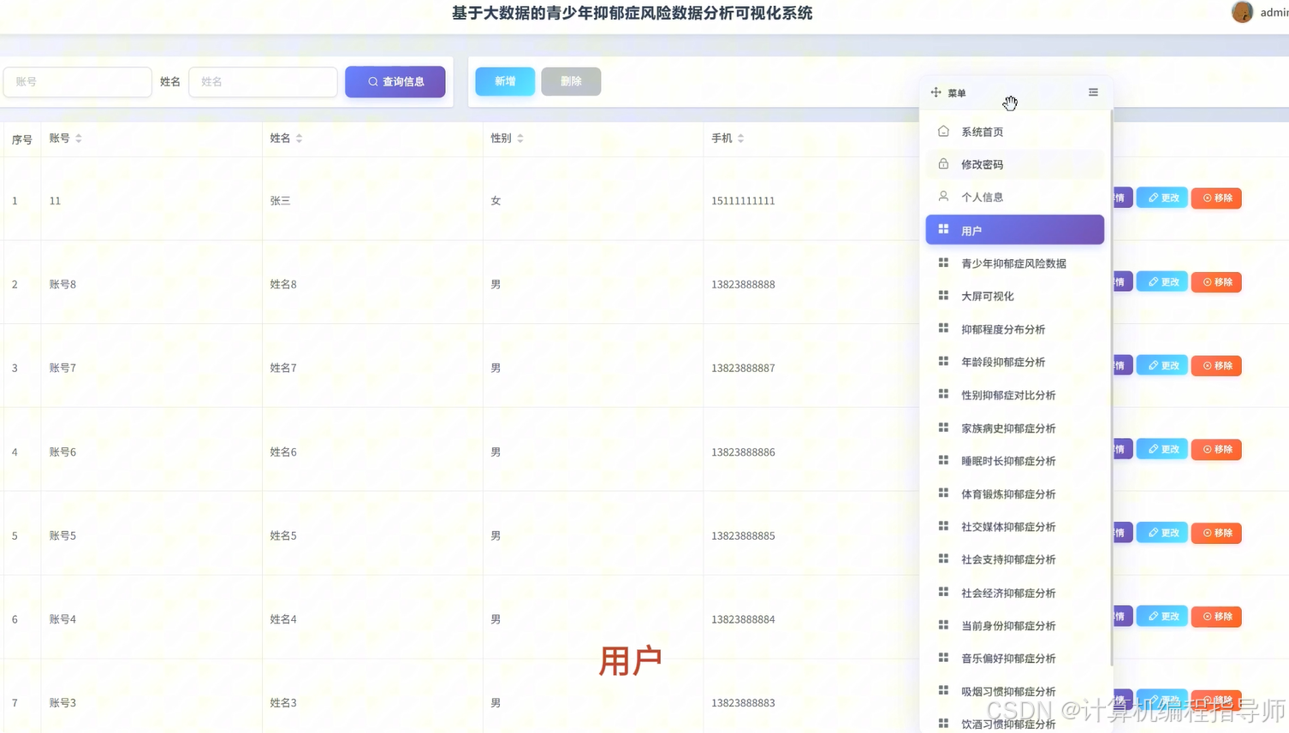Click the person icon beside 个人信息
The width and height of the screenshot is (1289, 733).
click(x=943, y=196)
